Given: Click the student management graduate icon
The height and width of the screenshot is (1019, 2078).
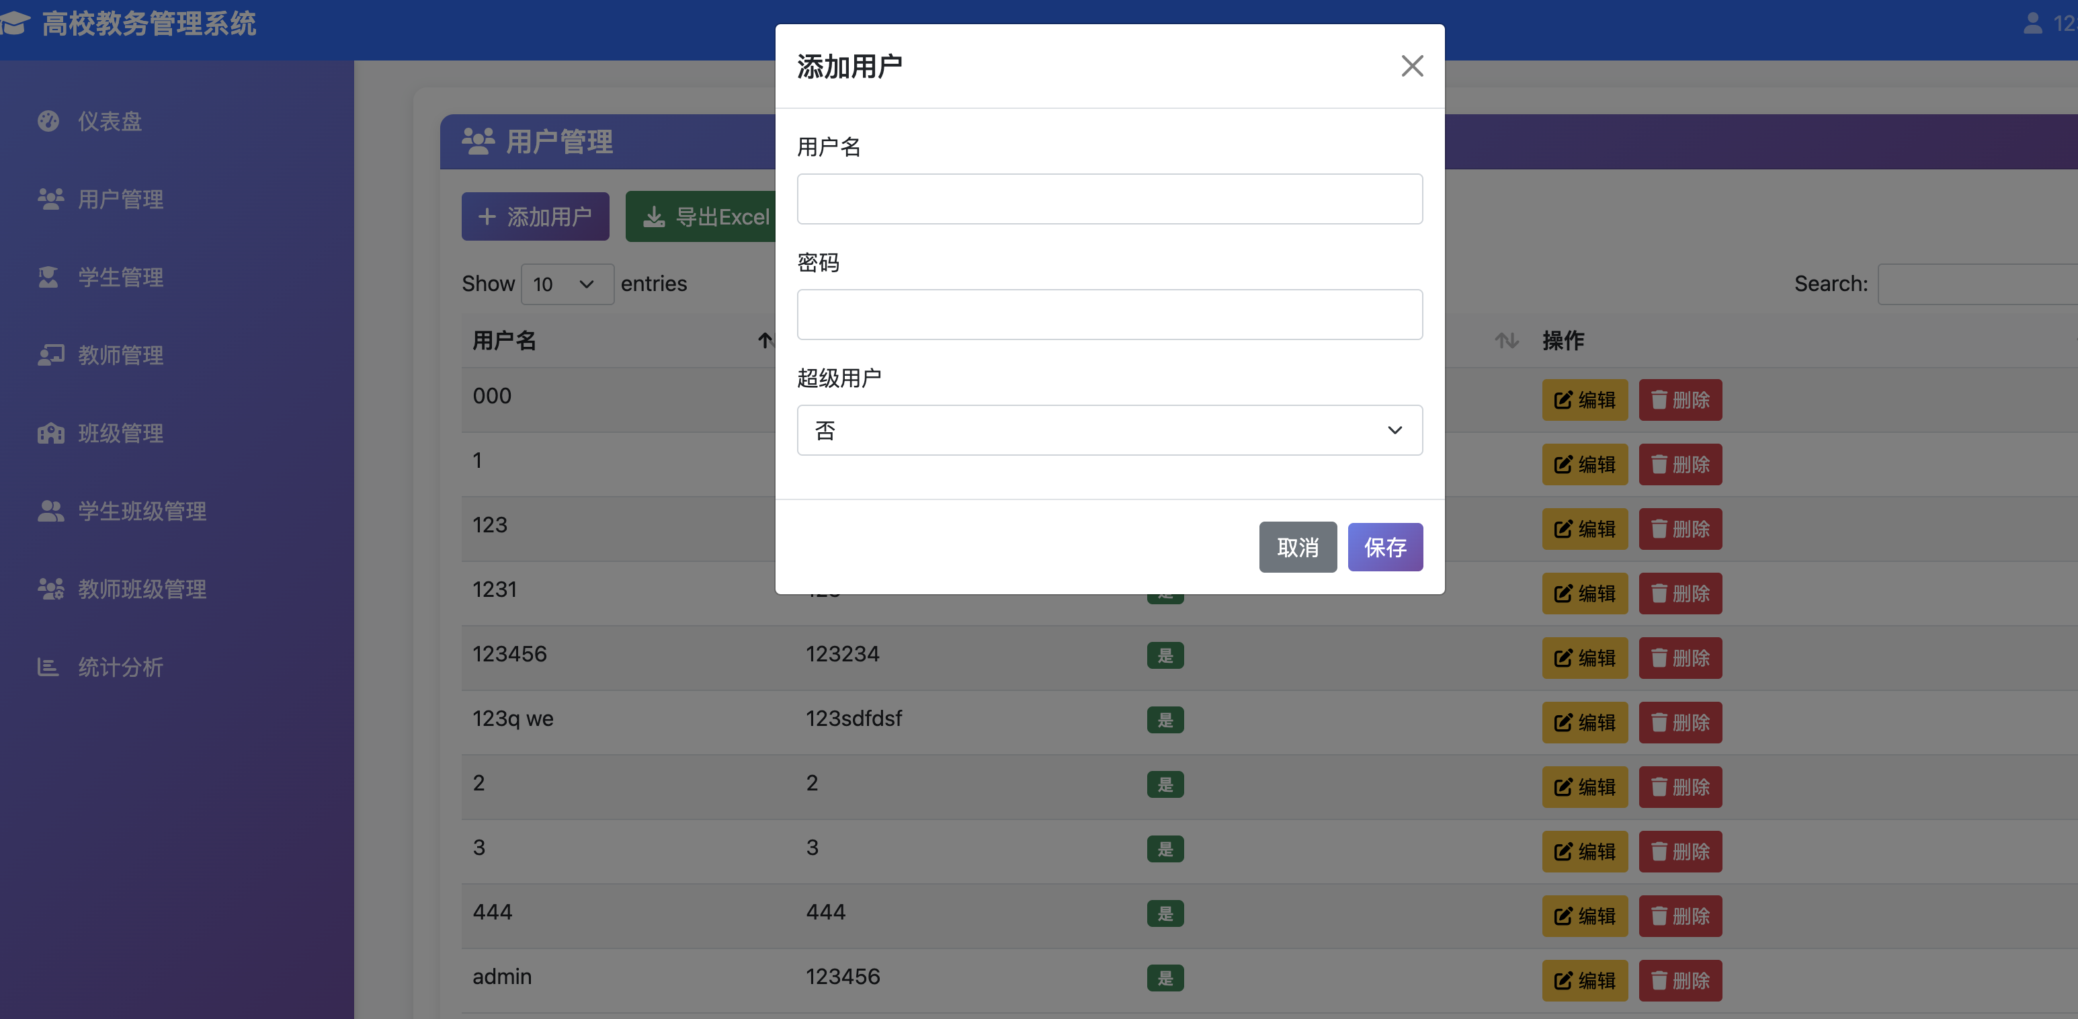Looking at the screenshot, I should coord(48,278).
